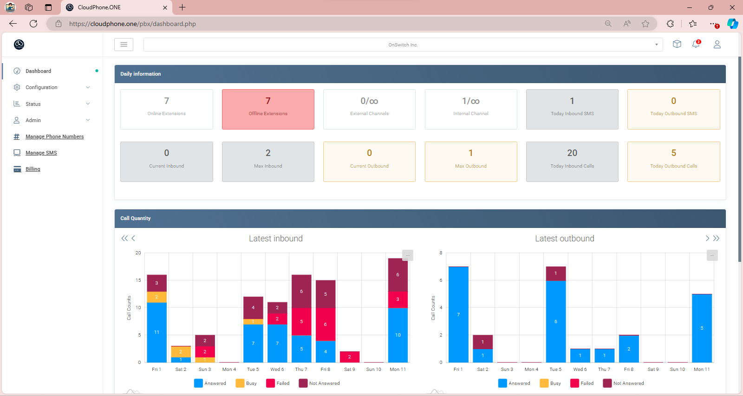Image resolution: width=743 pixels, height=396 pixels.
Task: Click the Busy color swatch in outbound legend
Action: point(544,383)
